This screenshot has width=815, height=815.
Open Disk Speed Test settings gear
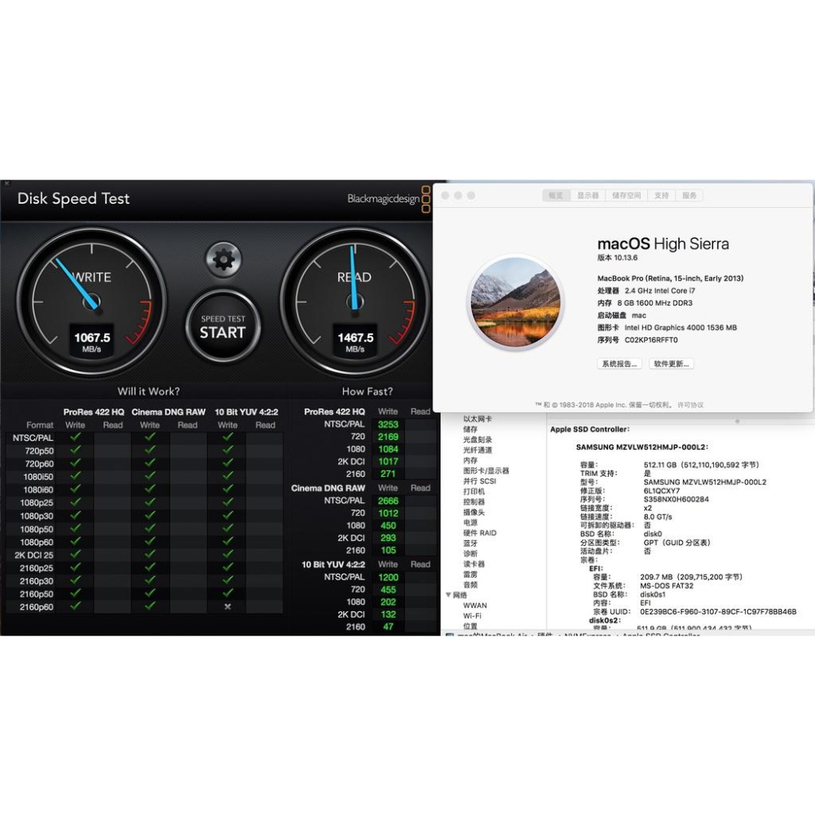(x=223, y=259)
